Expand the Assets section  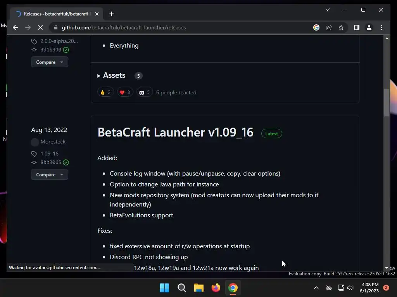point(111,75)
